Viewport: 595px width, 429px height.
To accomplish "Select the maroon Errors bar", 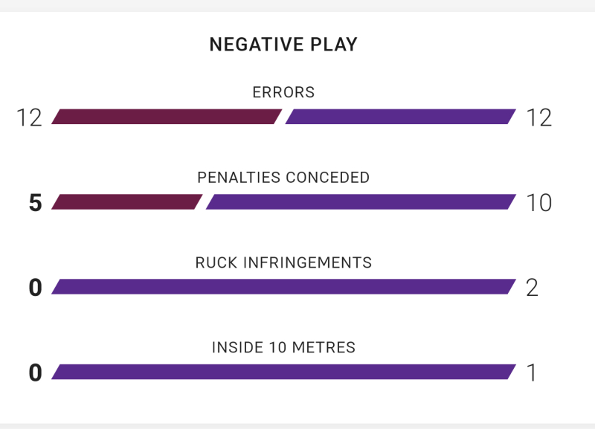I will [167, 117].
